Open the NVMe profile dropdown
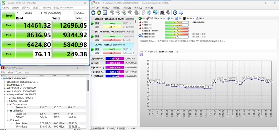 82,13
